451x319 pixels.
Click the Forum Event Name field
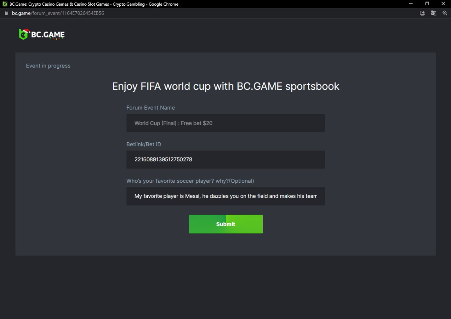pos(225,123)
